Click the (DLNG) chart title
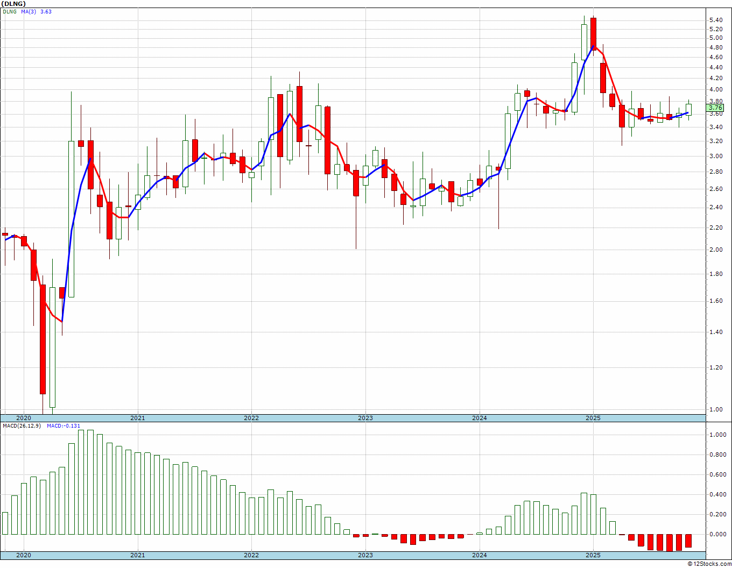Viewport: 732px width, 568px height. tap(13, 4)
